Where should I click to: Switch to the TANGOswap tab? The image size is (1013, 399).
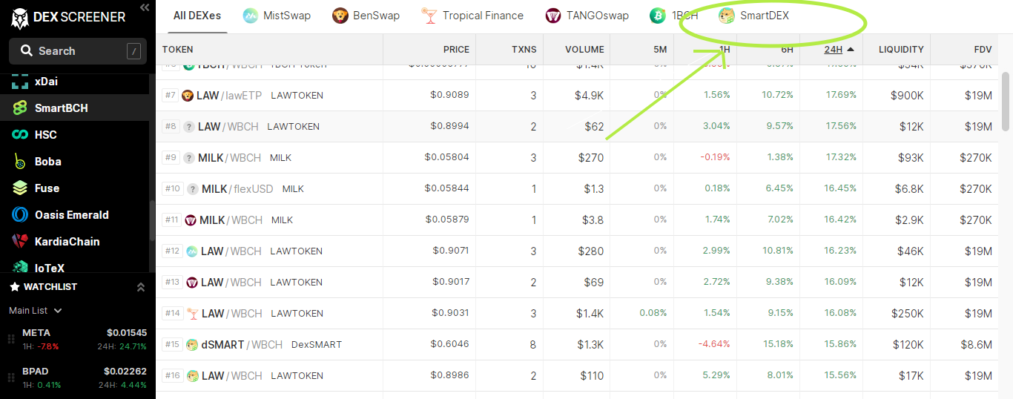coord(587,16)
